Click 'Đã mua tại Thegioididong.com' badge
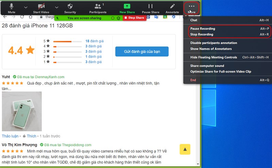 click(x=66, y=145)
